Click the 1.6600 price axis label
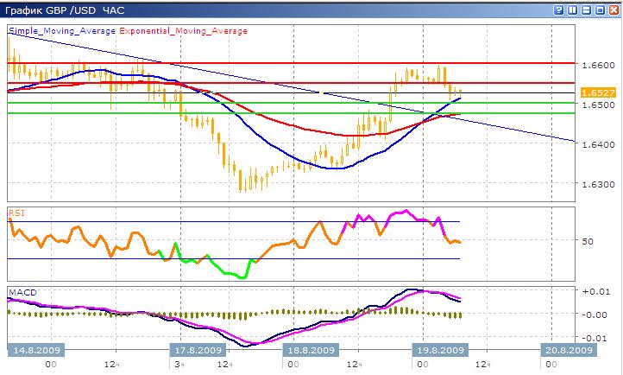The width and height of the screenshot is (623, 375). coord(596,65)
